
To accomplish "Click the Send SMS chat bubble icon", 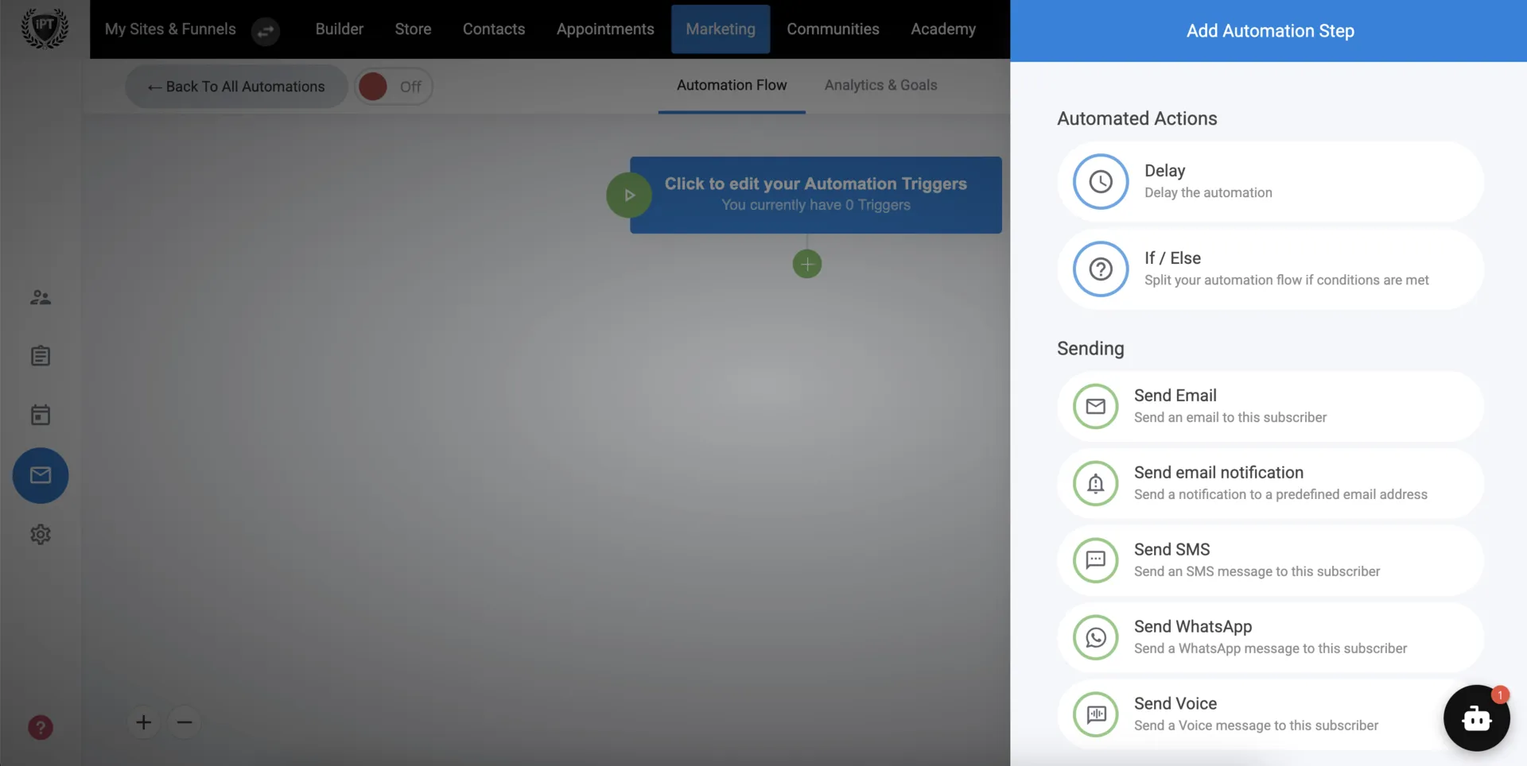I will point(1096,560).
